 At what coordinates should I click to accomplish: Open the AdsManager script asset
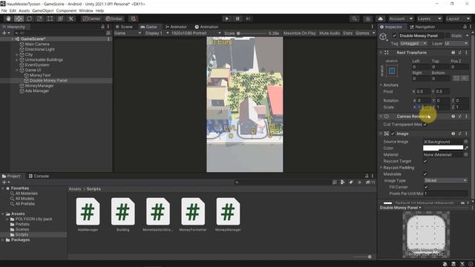[88, 214]
